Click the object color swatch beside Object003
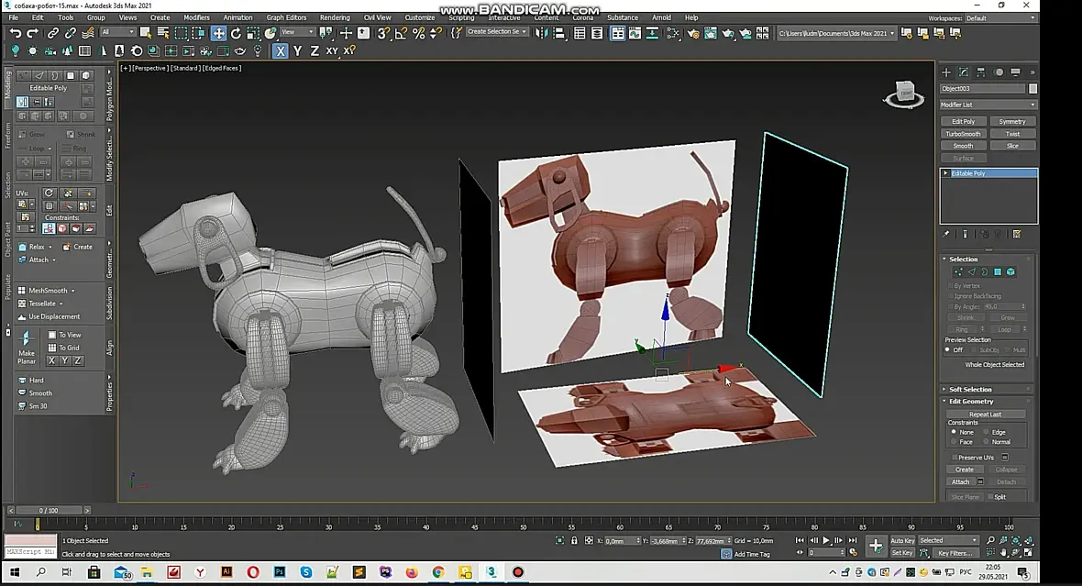1082x586 pixels. tap(1032, 89)
